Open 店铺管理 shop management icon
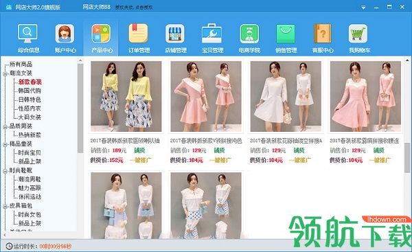This screenshot has width=412, height=252. click(x=175, y=34)
